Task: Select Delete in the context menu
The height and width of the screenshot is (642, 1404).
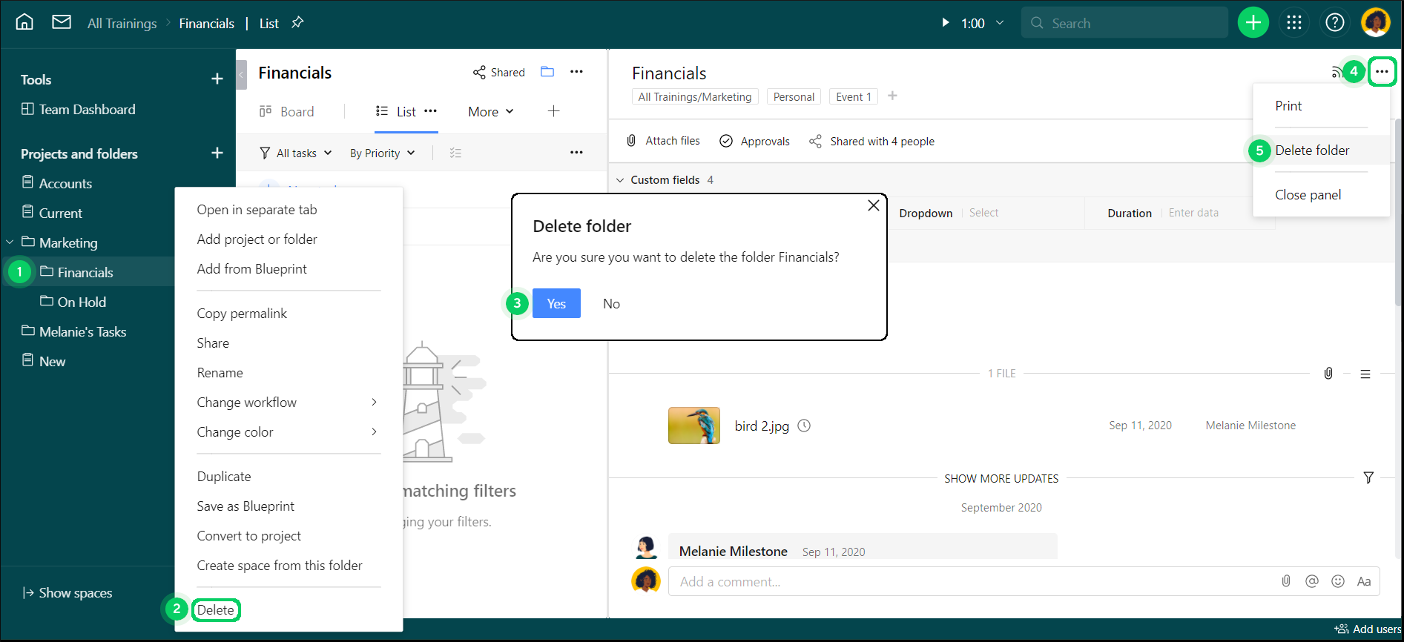Action: (216, 610)
